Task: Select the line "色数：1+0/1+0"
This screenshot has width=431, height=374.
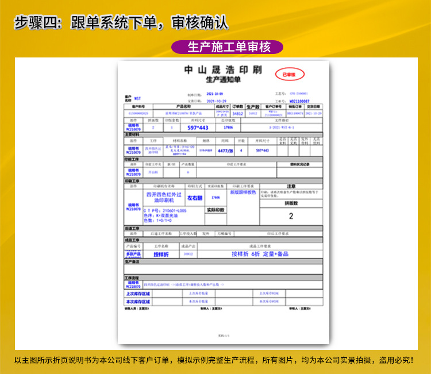Action: click(158, 221)
